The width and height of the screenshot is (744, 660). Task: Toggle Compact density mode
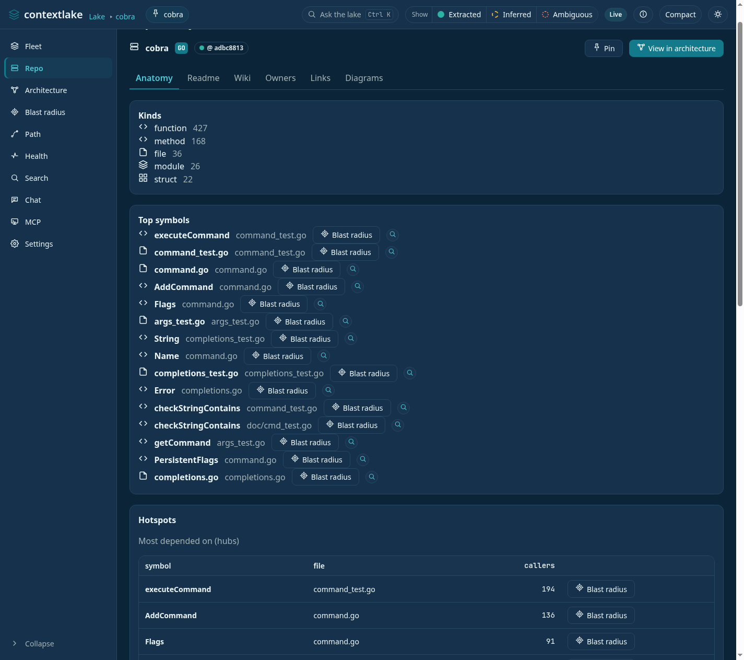(x=680, y=15)
